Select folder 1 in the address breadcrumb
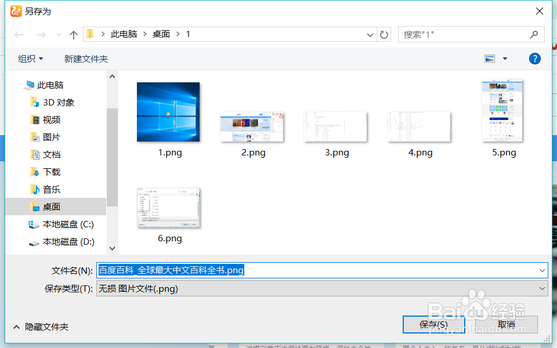Screen dimensions: 557x348 (x=188, y=34)
